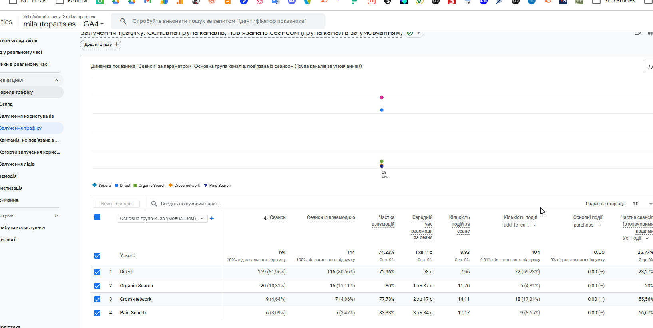The height and width of the screenshot is (328, 653).
Task: Click the Сеанси із взаємодією column header
Action: (x=330, y=217)
